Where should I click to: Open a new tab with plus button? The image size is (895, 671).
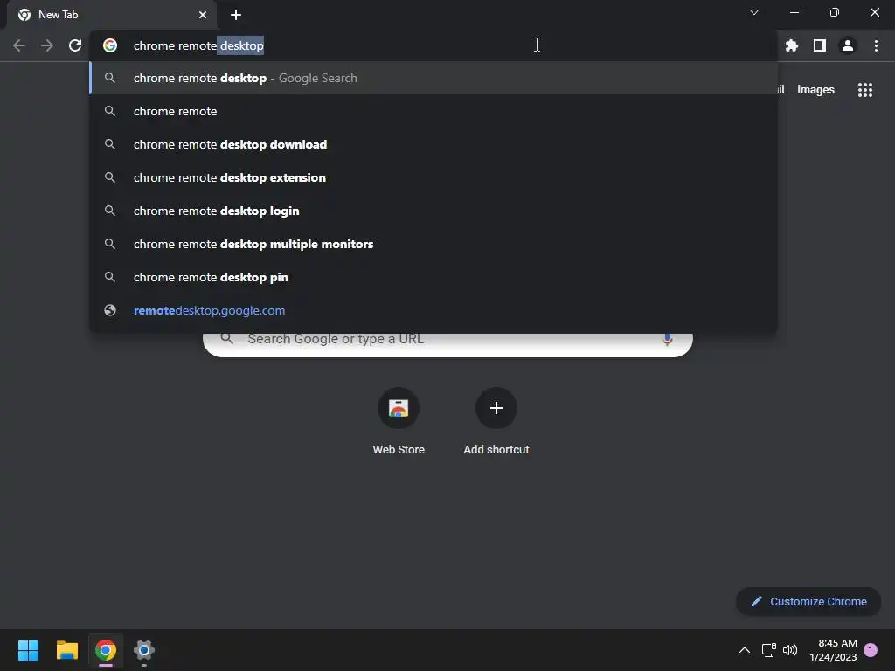coord(236,15)
